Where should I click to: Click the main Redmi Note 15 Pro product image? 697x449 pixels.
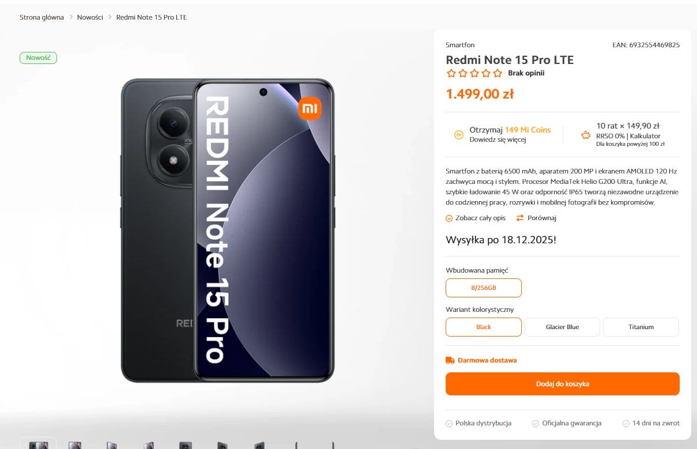(x=228, y=230)
